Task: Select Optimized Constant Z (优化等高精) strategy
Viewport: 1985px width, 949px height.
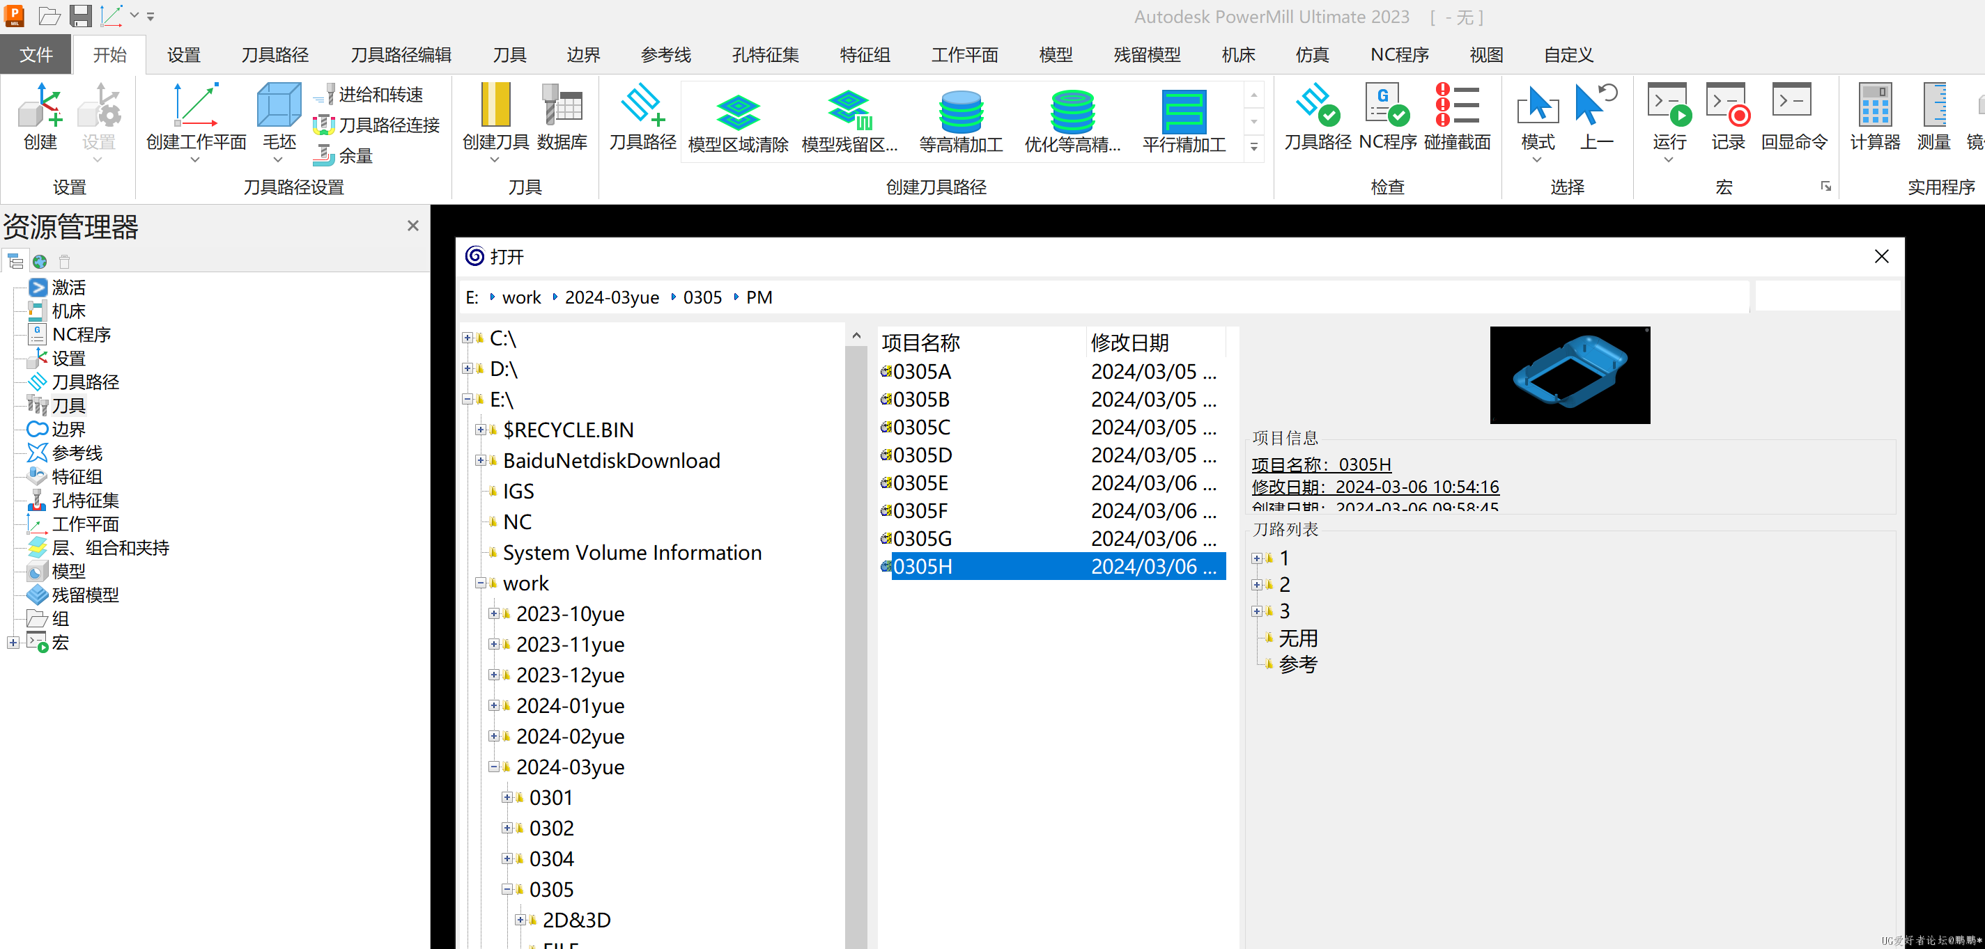Action: [x=1072, y=121]
